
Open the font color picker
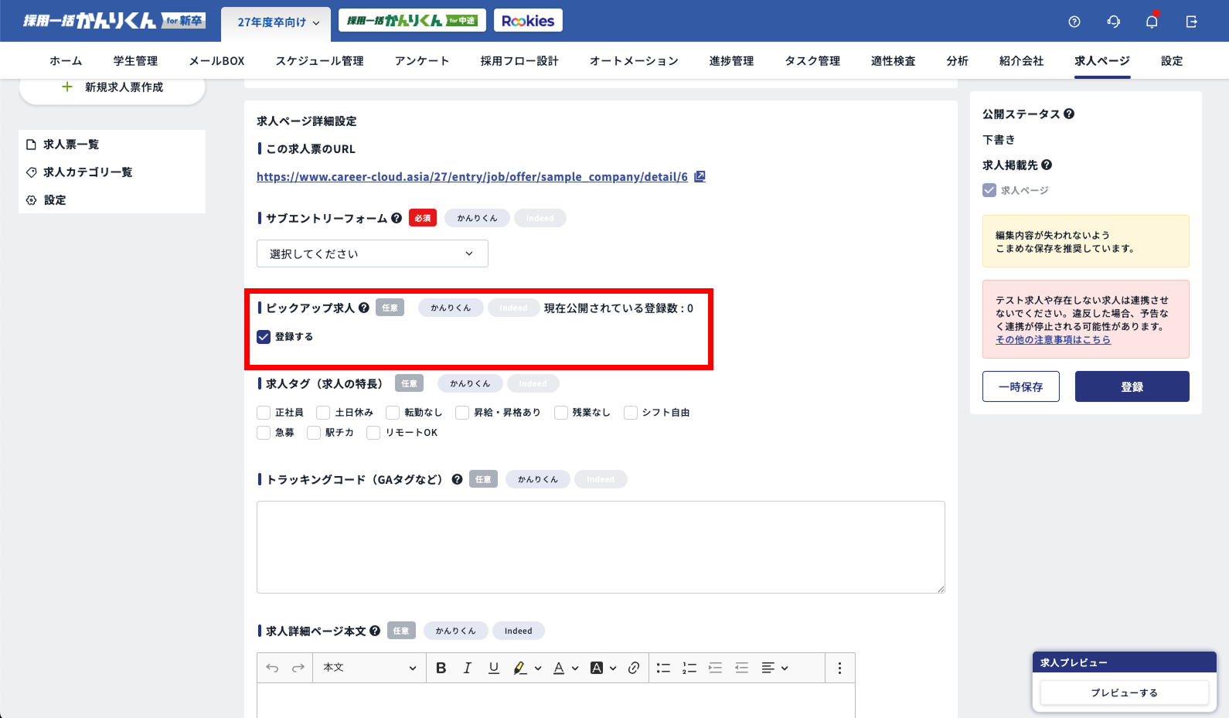click(559, 669)
